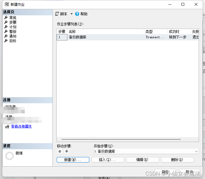Click the 名称 column header
The width and height of the screenshot is (205, 179).
point(106,32)
